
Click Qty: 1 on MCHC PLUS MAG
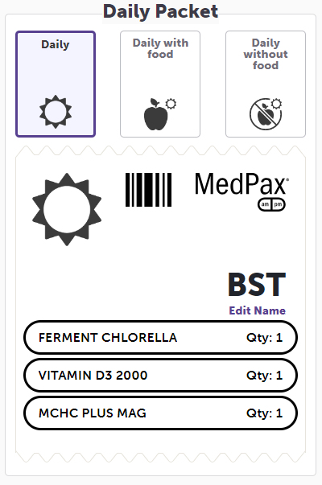point(264,413)
